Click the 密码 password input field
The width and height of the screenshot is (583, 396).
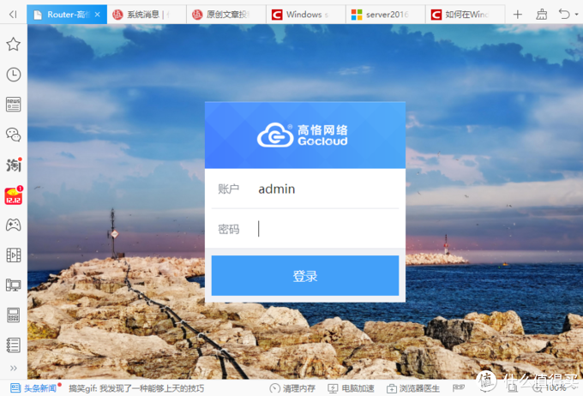pos(305,229)
